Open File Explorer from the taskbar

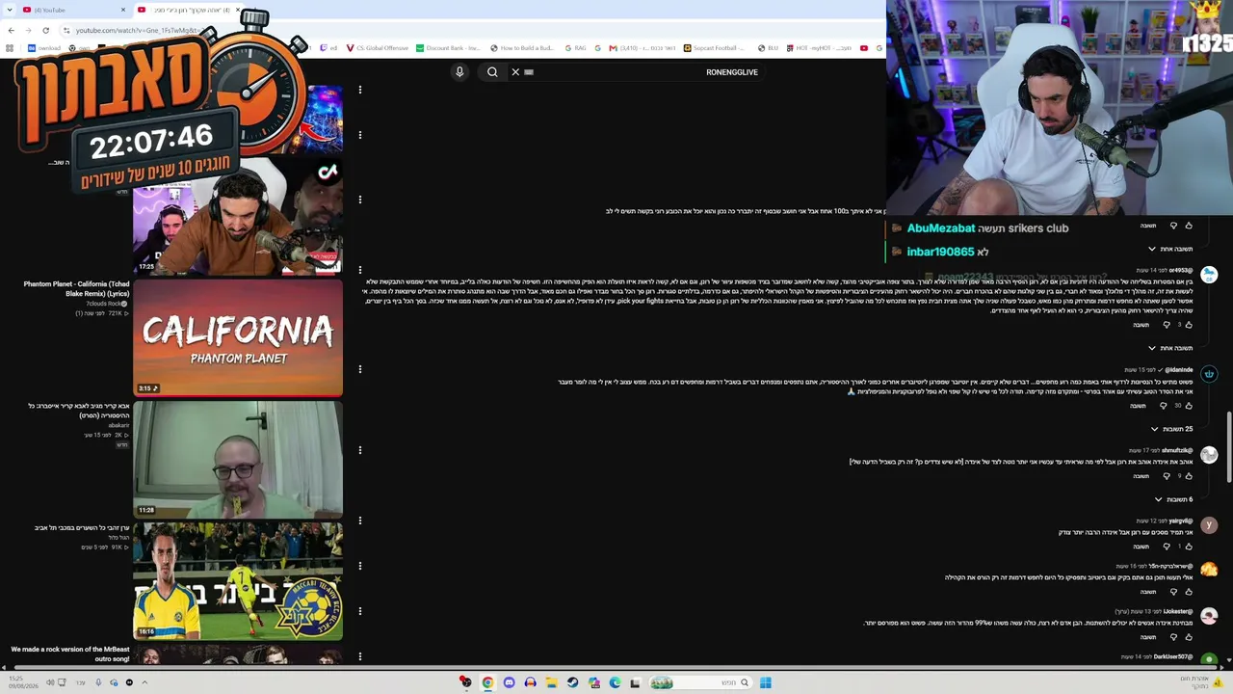(551, 682)
